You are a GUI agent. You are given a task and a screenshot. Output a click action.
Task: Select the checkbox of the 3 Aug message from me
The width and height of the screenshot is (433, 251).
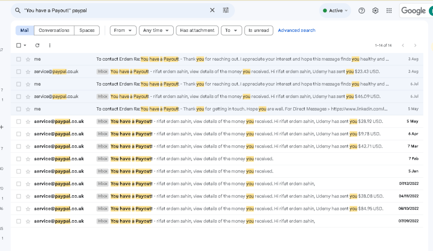[19, 59]
